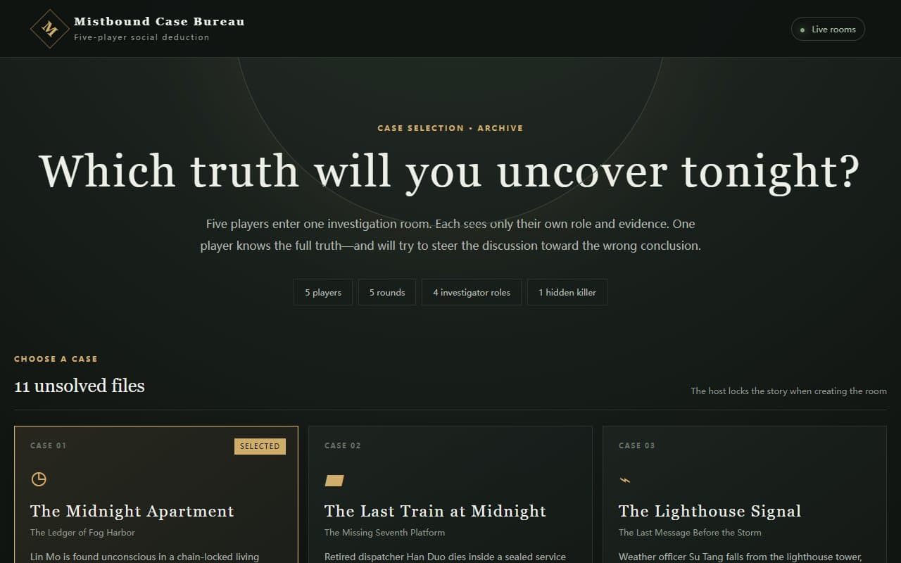901x563 pixels.
Task: Click the 'Retired dispatcher Han Duo' description
Action: pyautogui.click(x=445, y=557)
